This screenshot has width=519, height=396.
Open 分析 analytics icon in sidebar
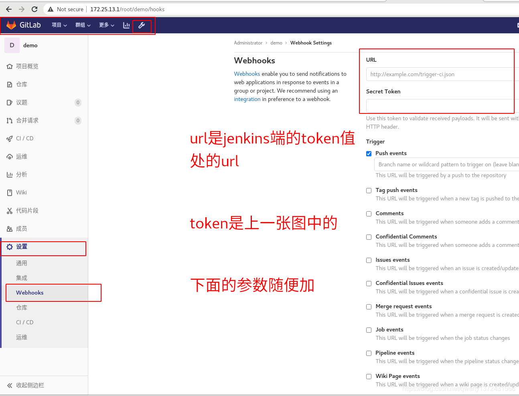tap(10, 175)
